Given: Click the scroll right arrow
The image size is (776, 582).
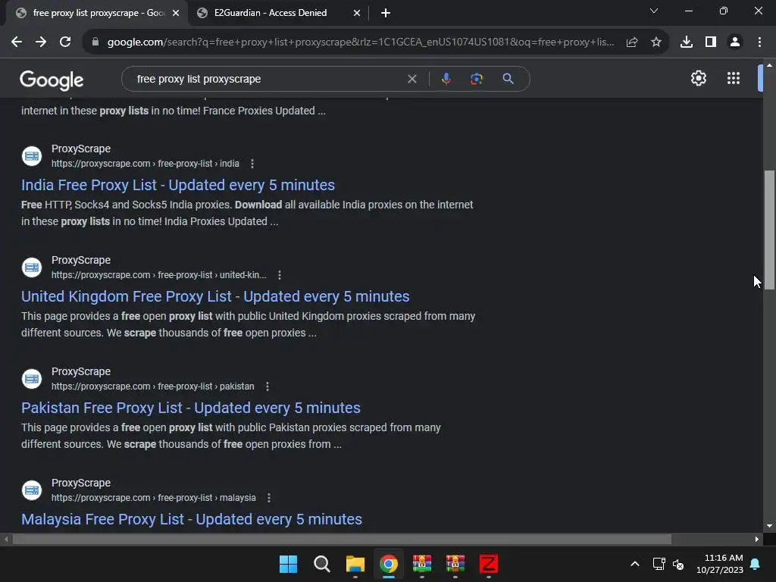Looking at the screenshot, I should [757, 539].
